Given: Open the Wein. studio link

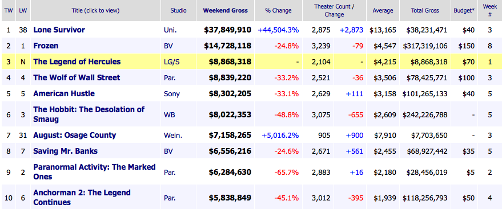Looking at the screenshot, I should pyautogui.click(x=173, y=136).
